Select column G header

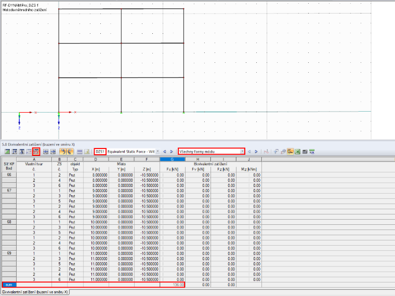(173, 159)
